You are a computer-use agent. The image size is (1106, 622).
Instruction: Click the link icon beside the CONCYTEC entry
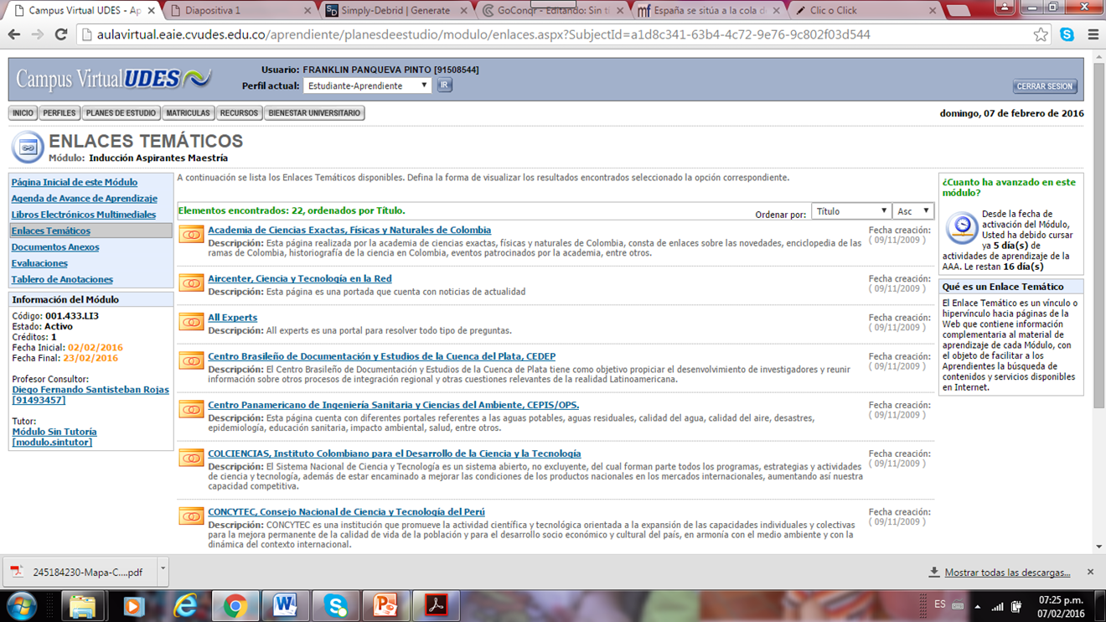click(x=191, y=517)
